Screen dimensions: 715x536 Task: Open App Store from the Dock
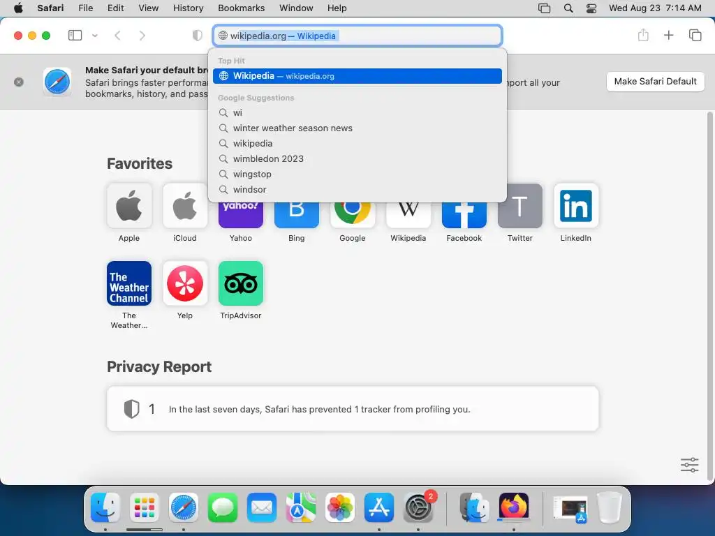click(x=379, y=507)
